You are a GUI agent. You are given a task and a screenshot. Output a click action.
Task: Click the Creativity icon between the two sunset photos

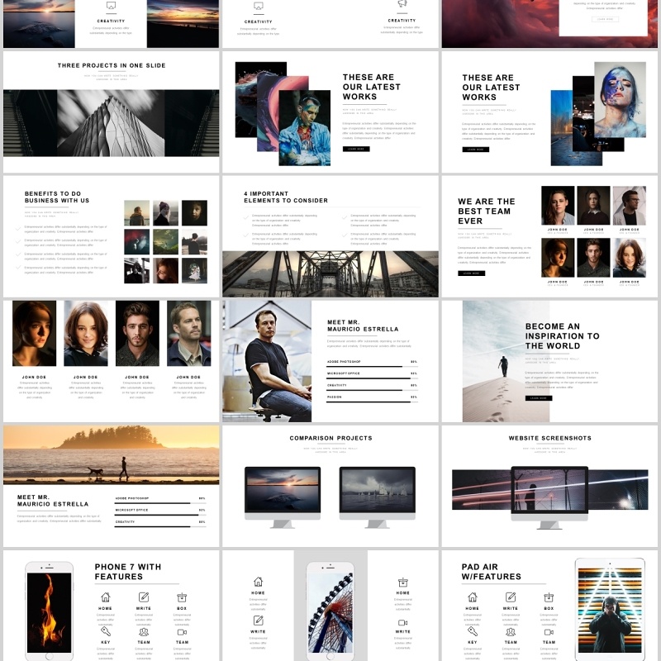coord(111,6)
